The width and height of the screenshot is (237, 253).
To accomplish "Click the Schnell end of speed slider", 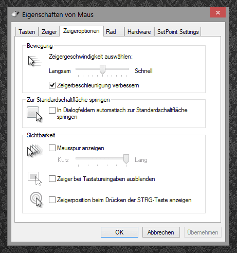I will (126, 69).
